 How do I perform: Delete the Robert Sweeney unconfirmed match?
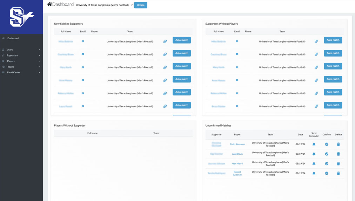(x=338, y=173)
